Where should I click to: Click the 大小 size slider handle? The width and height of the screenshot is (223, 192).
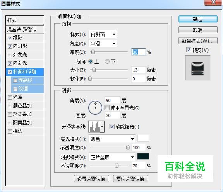click(x=94, y=70)
